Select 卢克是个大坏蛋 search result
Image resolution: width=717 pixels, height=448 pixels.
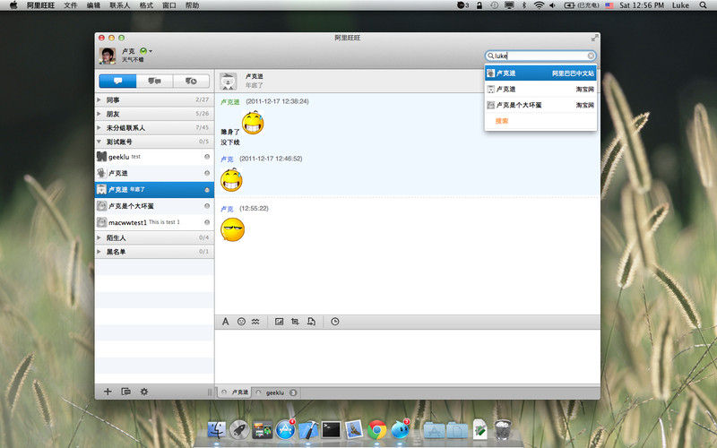point(540,105)
